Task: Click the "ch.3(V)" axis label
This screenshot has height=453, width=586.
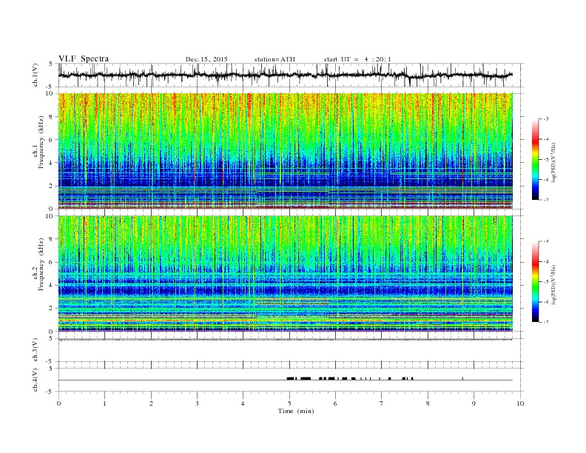Action: point(36,350)
